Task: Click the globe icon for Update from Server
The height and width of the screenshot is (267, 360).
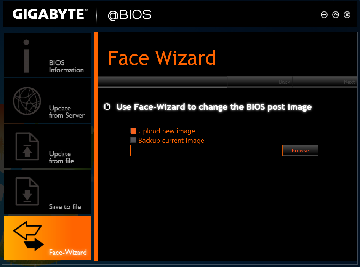Action: pyautogui.click(x=27, y=101)
